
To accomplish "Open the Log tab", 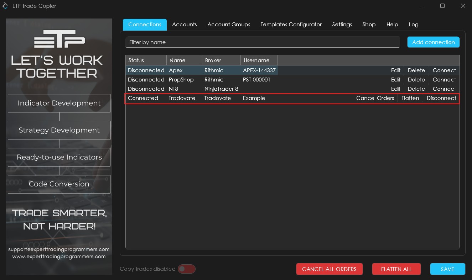I will [x=414, y=25].
